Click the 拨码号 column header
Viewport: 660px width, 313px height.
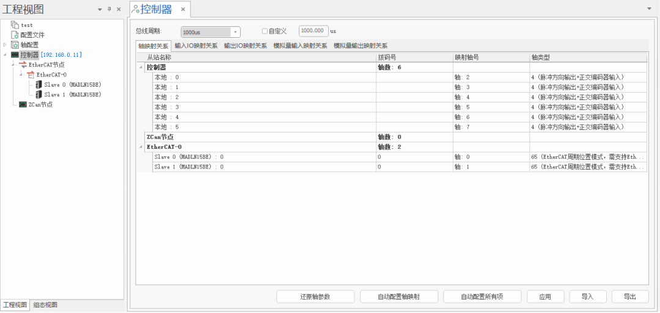tap(414, 57)
